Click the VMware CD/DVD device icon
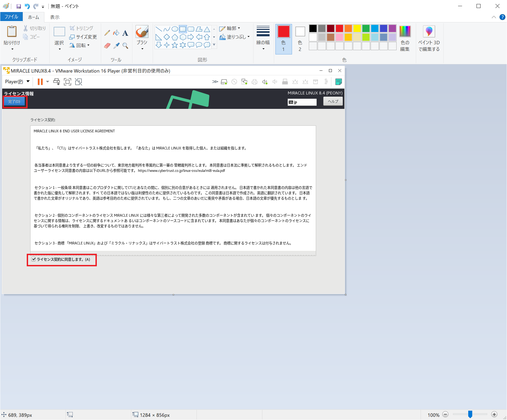507x420 pixels. (234, 82)
